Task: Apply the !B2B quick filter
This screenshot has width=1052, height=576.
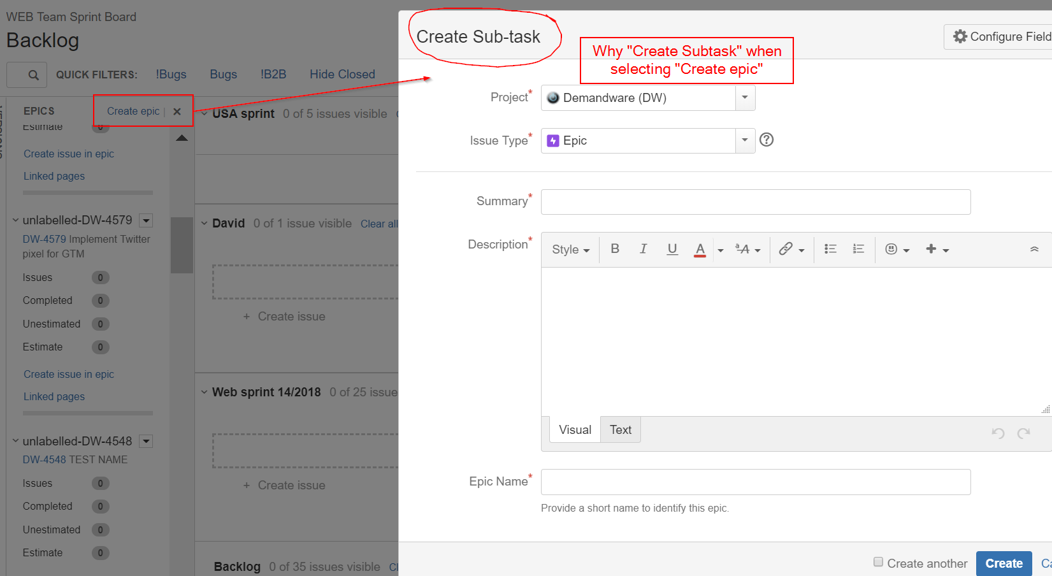Action: 273,75
